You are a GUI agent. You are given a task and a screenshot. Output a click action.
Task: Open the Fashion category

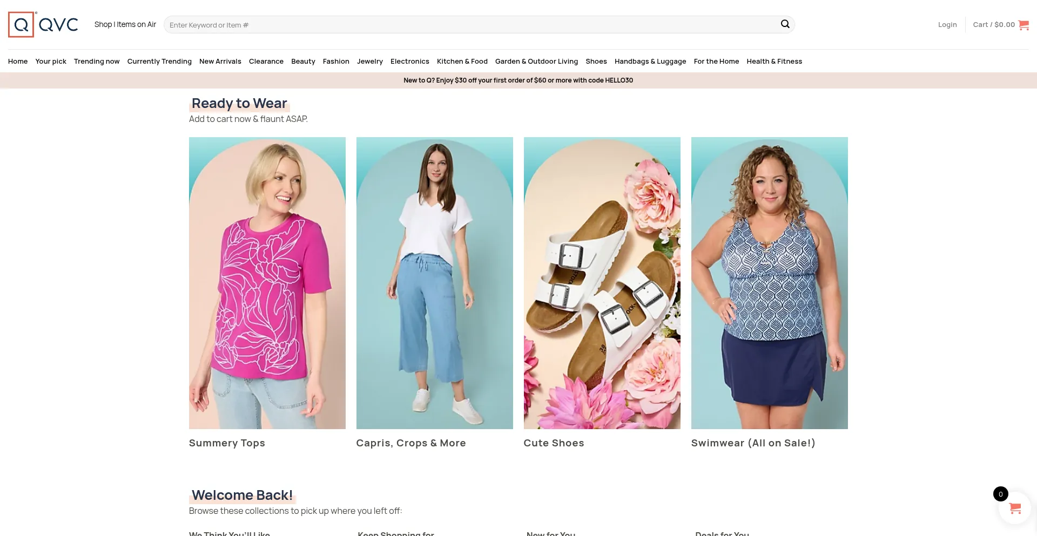336,62
